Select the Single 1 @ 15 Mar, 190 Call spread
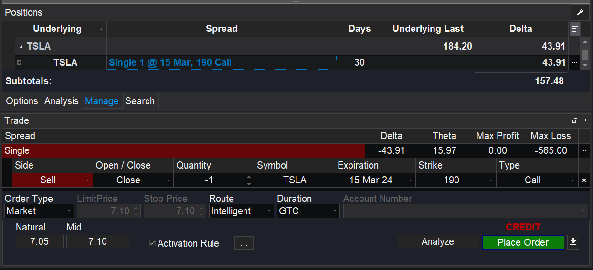The height and width of the screenshot is (270, 593). coord(222,62)
